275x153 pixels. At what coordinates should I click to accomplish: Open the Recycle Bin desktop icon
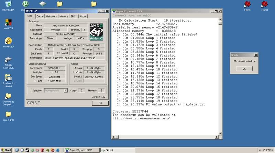tap(8, 6)
